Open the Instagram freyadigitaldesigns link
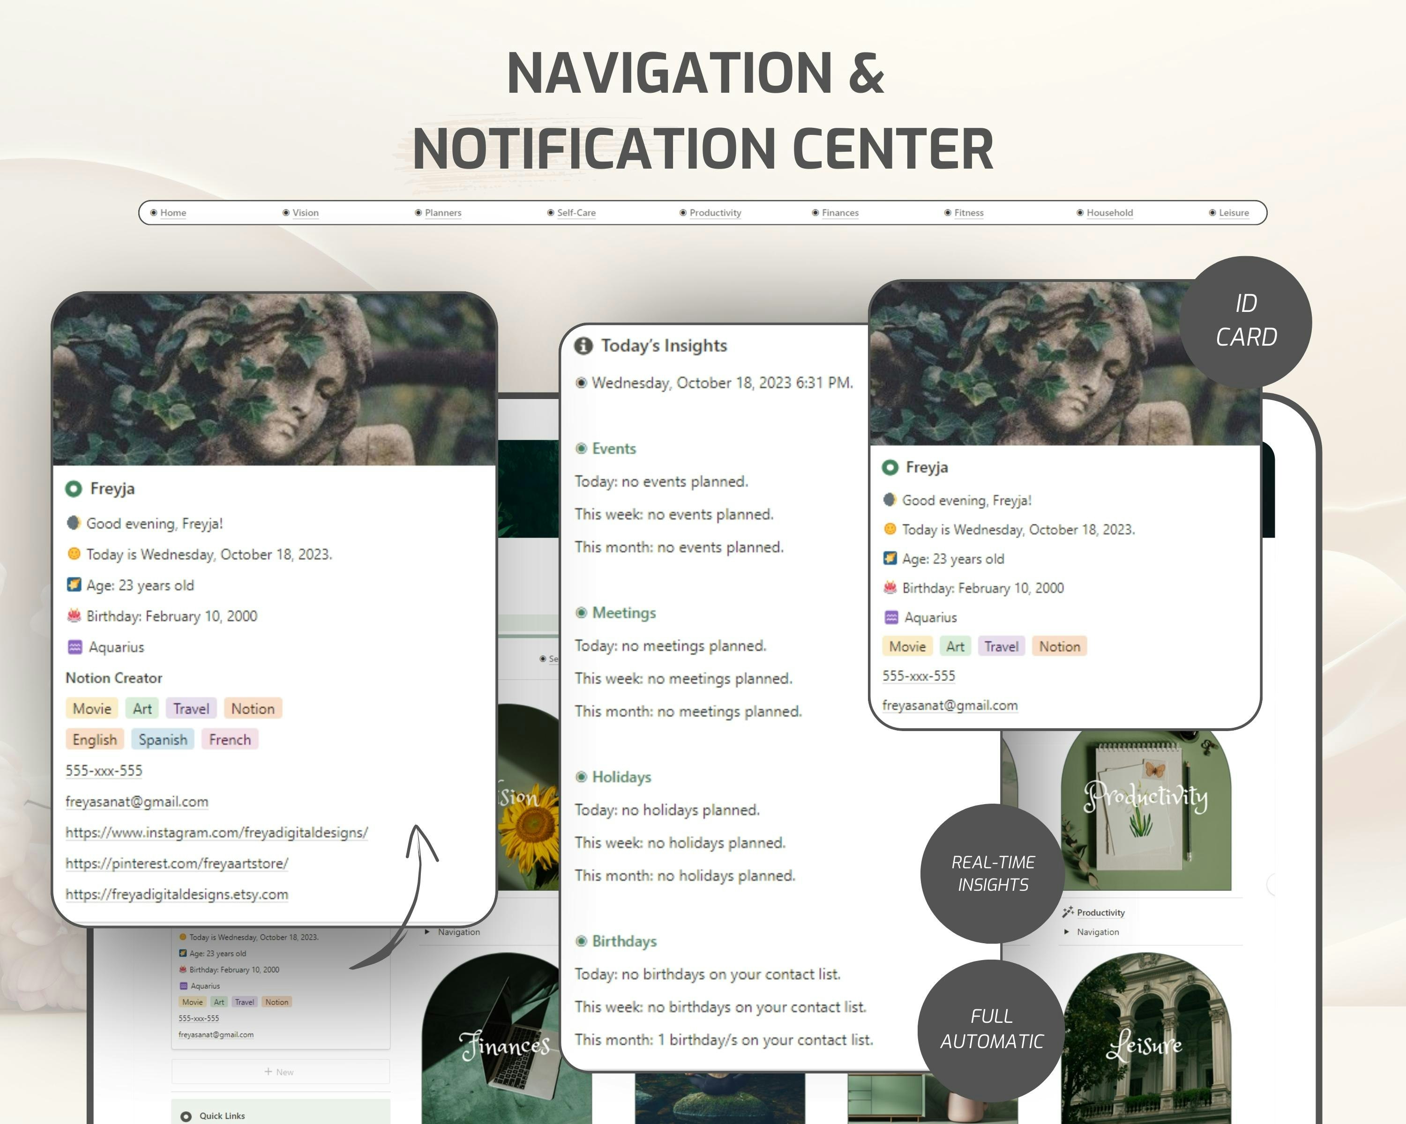 tap(217, 833)
